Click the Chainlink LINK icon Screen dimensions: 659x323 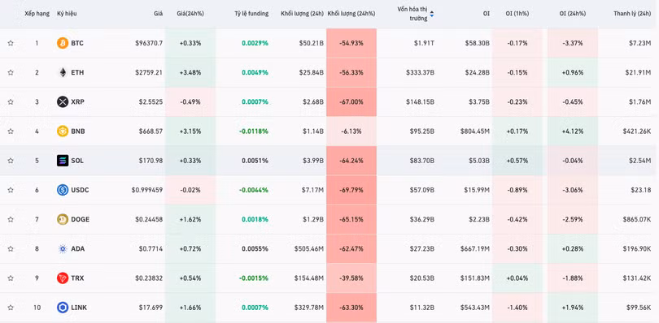(63, 308)
